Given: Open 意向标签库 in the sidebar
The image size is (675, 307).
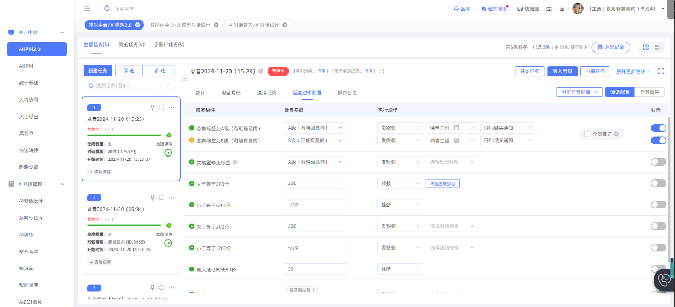Looking at the screenshot, I should pyautogui.click(x=31, y=218).
